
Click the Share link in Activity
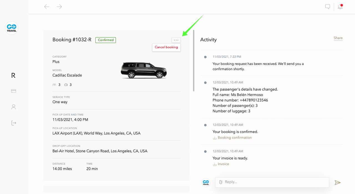[x=338, y=38]
